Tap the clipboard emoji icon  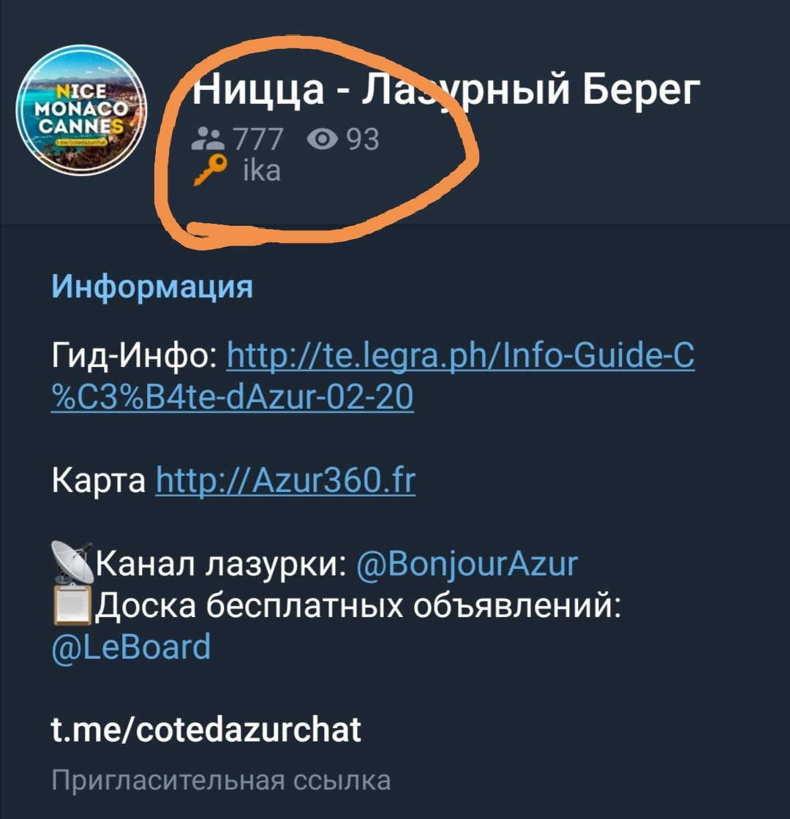[x=72, y=605]
